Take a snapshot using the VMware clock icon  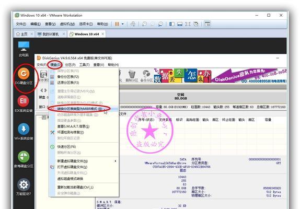tap(144, 24)
